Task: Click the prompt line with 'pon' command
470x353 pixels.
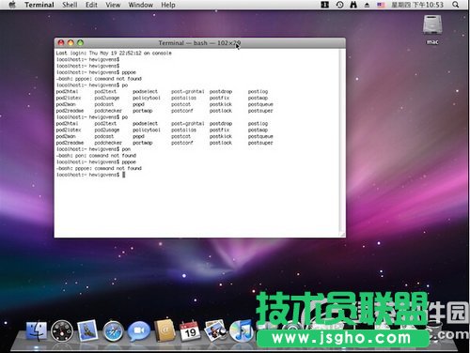Action: [93, 149]
